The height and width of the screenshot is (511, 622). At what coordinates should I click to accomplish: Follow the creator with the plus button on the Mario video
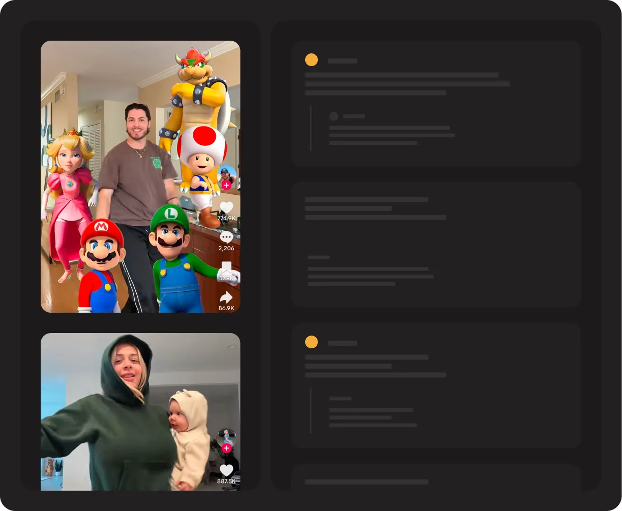click(226, 185)
